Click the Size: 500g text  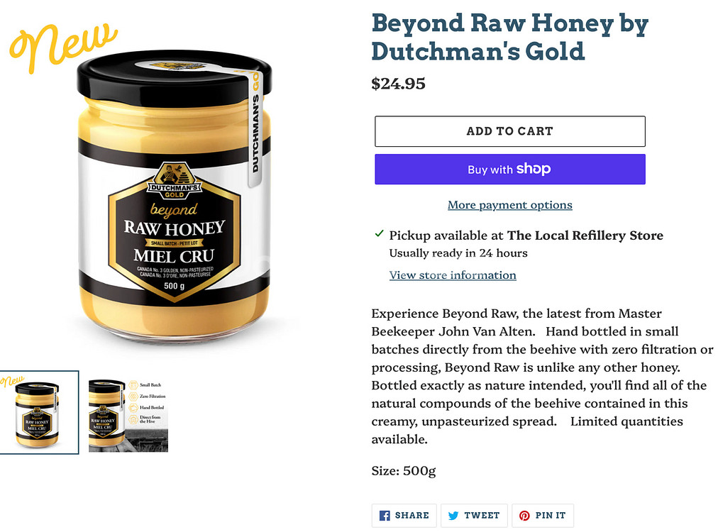404,470
